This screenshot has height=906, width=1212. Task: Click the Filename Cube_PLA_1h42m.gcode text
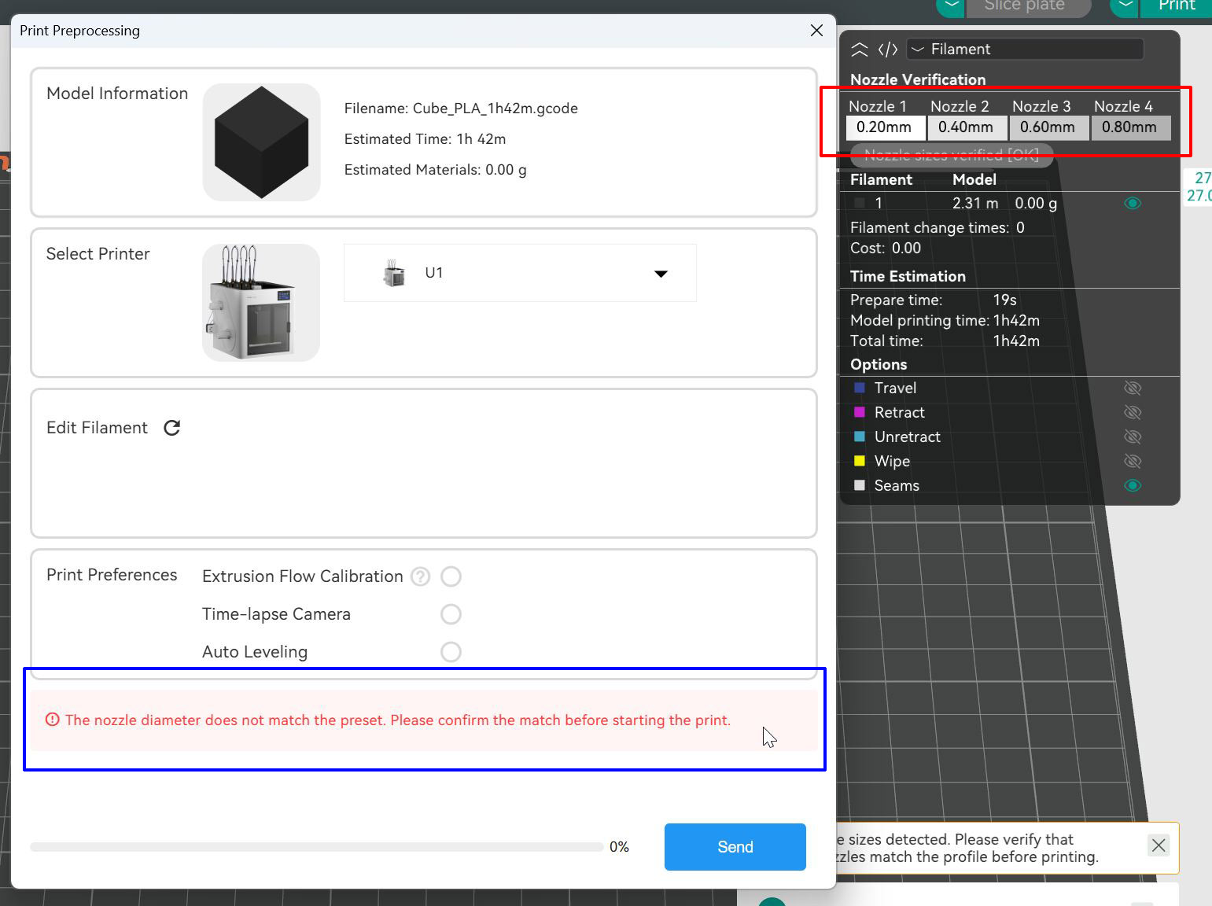click(461, 109)
